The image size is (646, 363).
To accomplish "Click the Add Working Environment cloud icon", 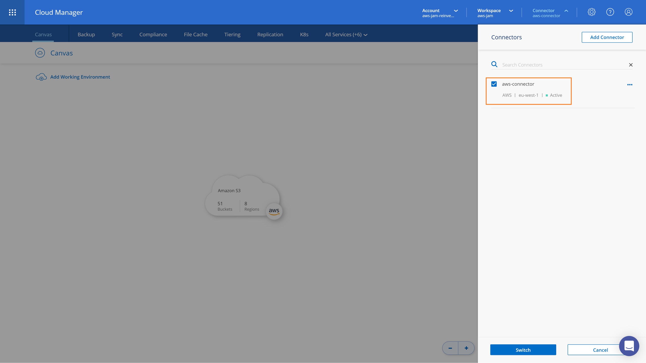I will click(x=41, y=77).
